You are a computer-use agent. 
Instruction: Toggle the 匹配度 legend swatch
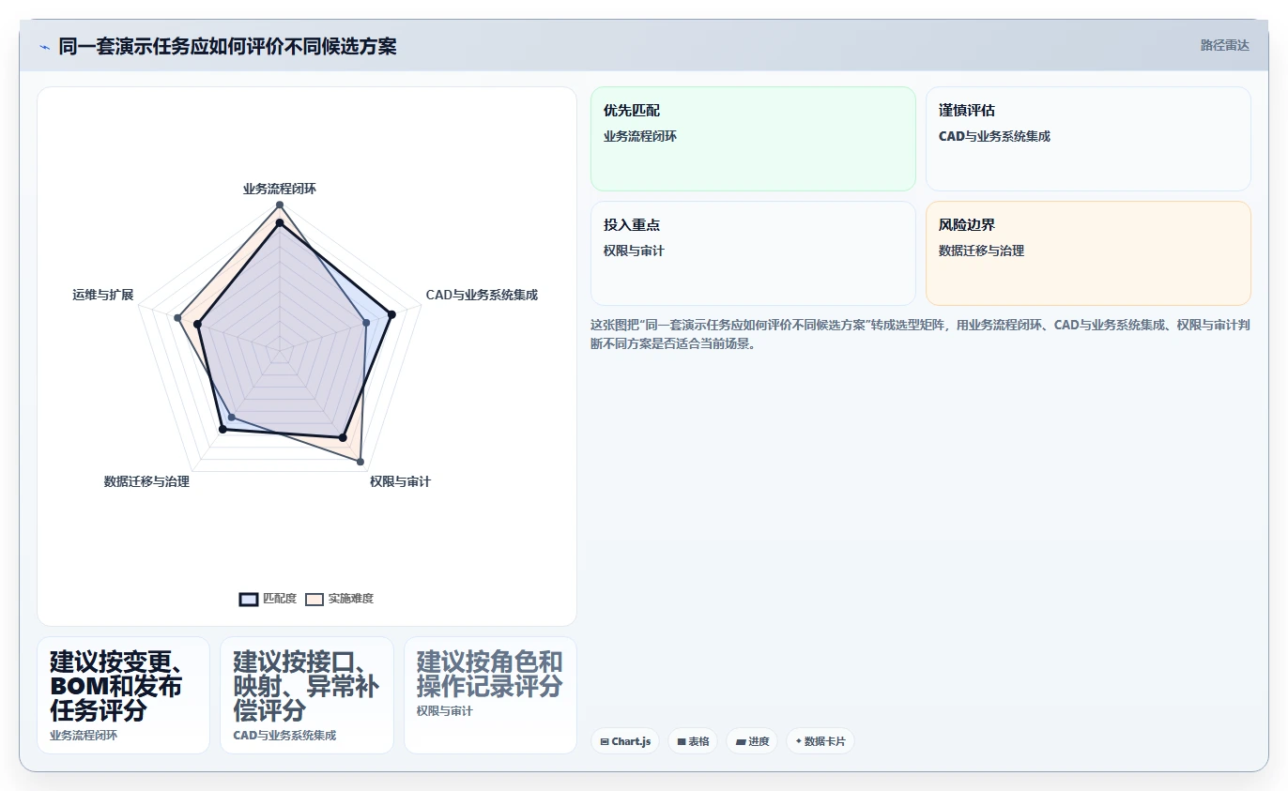249,600
